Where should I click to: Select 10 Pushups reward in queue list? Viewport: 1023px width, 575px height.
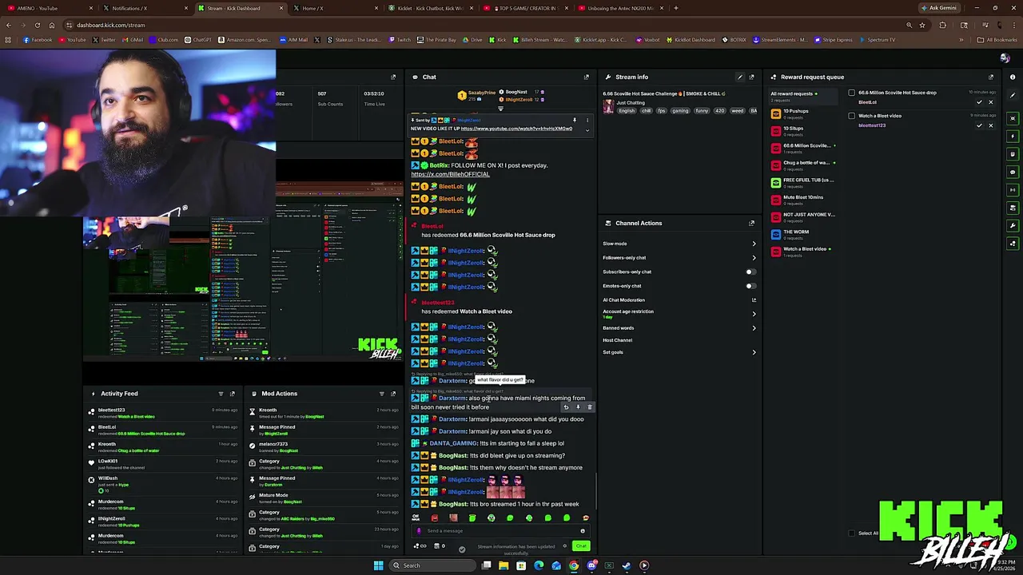pos(802,114)
